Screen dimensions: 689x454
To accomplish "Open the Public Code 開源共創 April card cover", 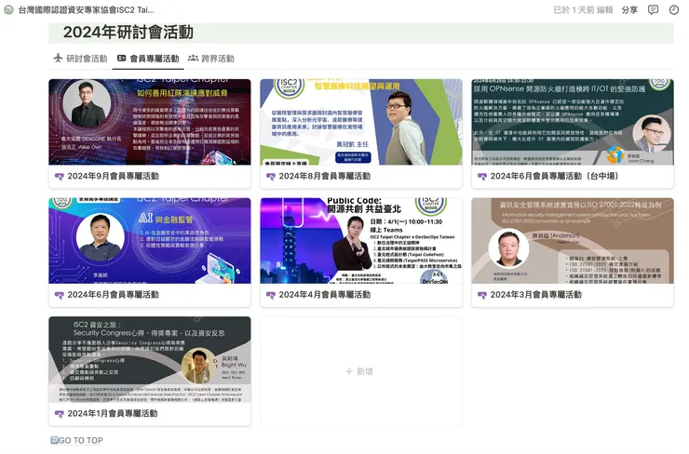I will click(x=361, y=241).
